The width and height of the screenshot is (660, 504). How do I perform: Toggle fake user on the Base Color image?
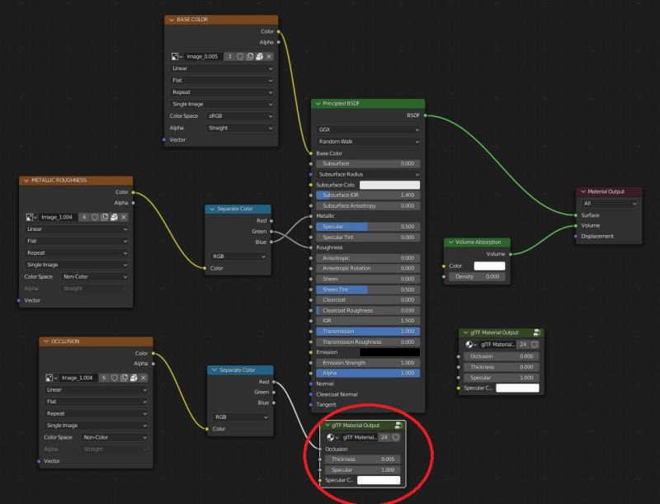241,56
